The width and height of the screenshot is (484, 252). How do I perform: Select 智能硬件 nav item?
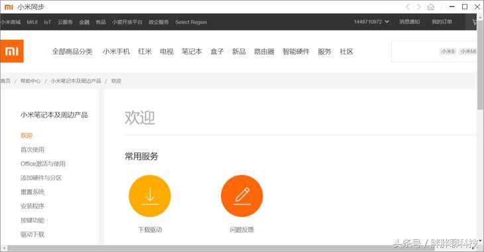pos(296,52)
